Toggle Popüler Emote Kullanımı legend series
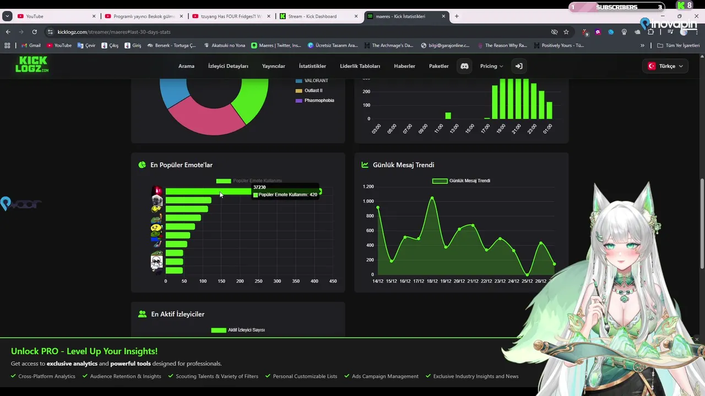 (248, 181)
